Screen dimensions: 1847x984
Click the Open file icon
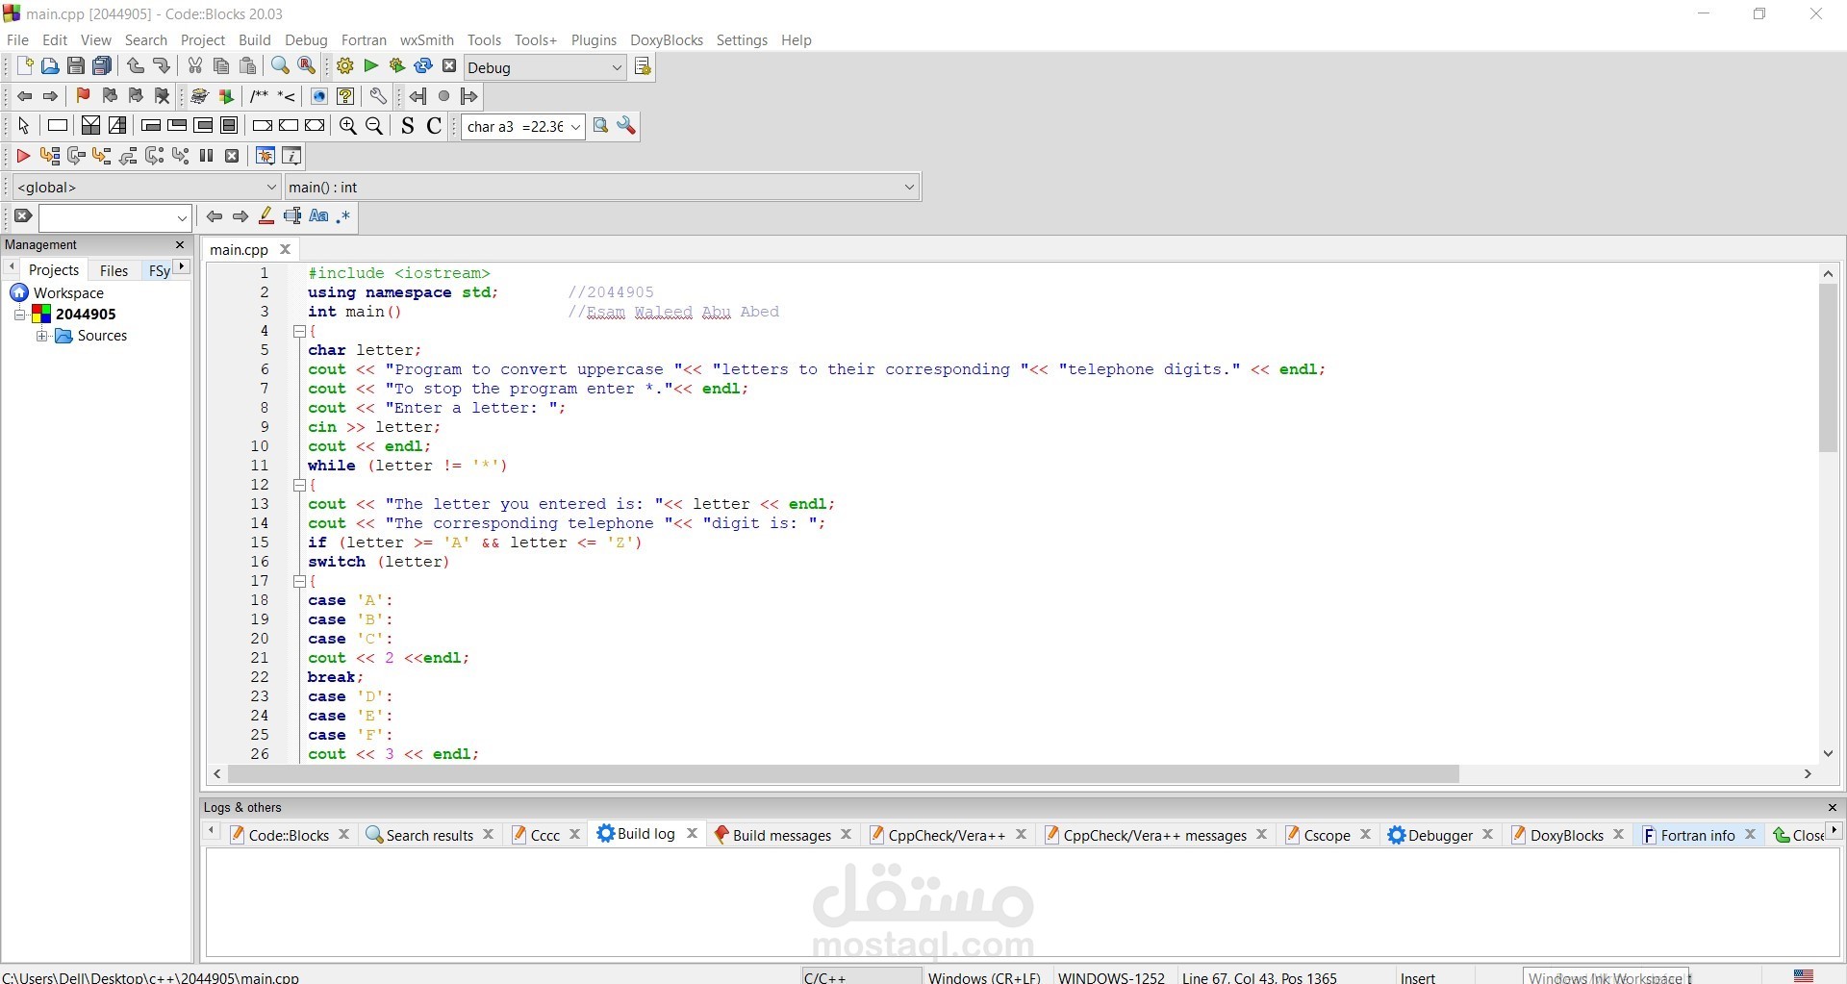click(50, 66)
